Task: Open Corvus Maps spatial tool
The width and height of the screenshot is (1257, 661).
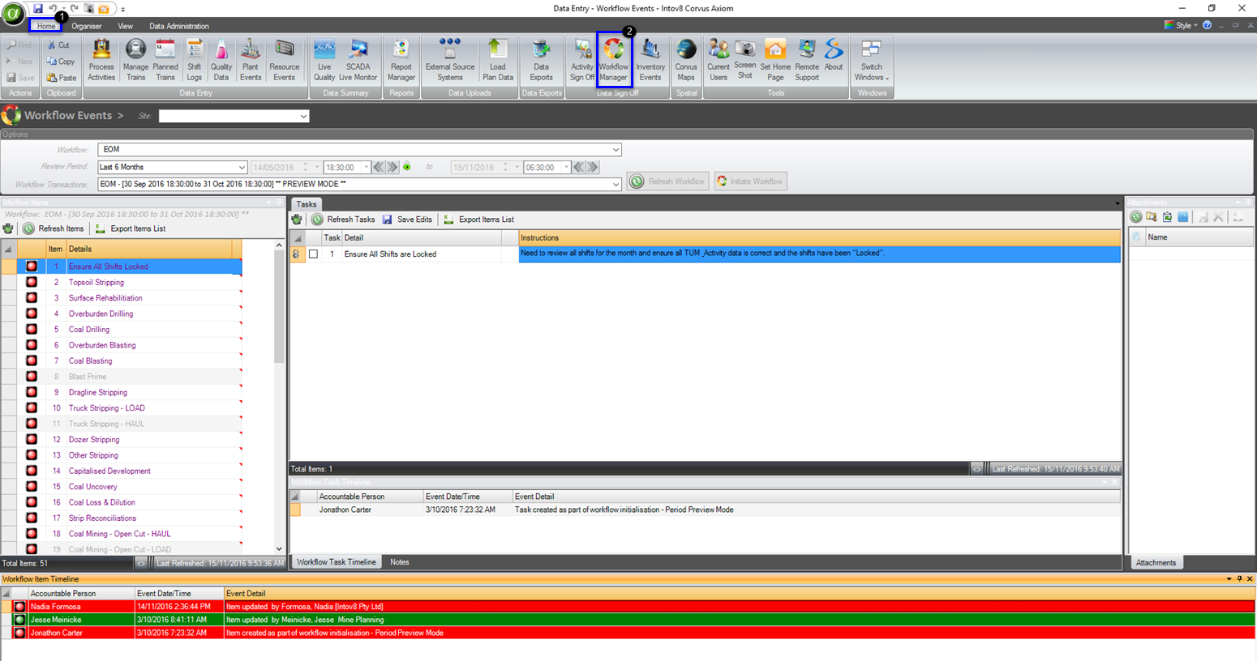Action: (x=686, y=60)
